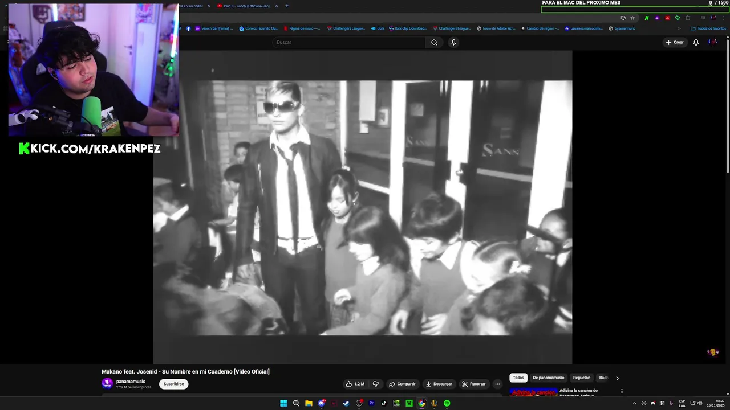Open File Explorer from taskbar
This screenshot has height=410, width=730.
309,403
